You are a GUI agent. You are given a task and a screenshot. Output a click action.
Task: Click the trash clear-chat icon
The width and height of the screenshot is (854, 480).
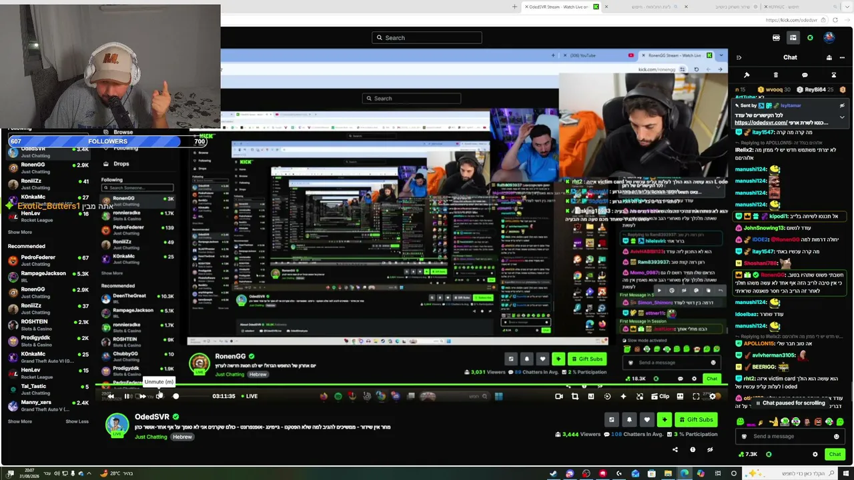775,75
